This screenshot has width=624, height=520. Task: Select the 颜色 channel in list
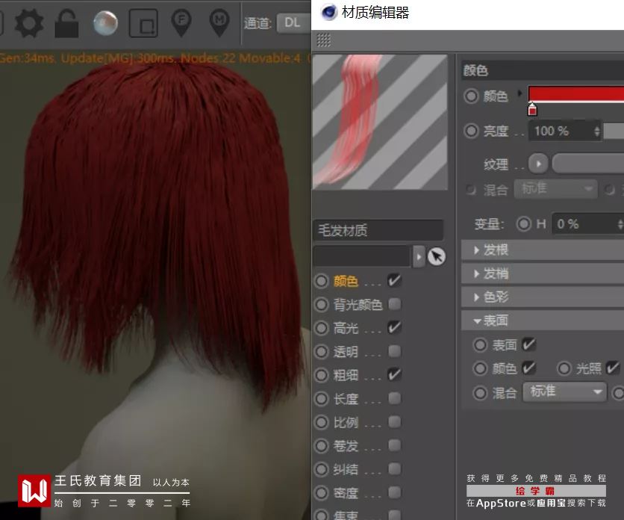point(346,281)
